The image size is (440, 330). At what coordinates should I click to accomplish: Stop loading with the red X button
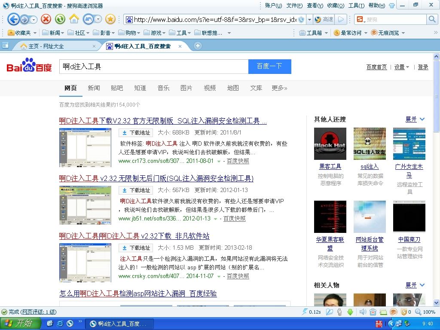pos(46,19)
